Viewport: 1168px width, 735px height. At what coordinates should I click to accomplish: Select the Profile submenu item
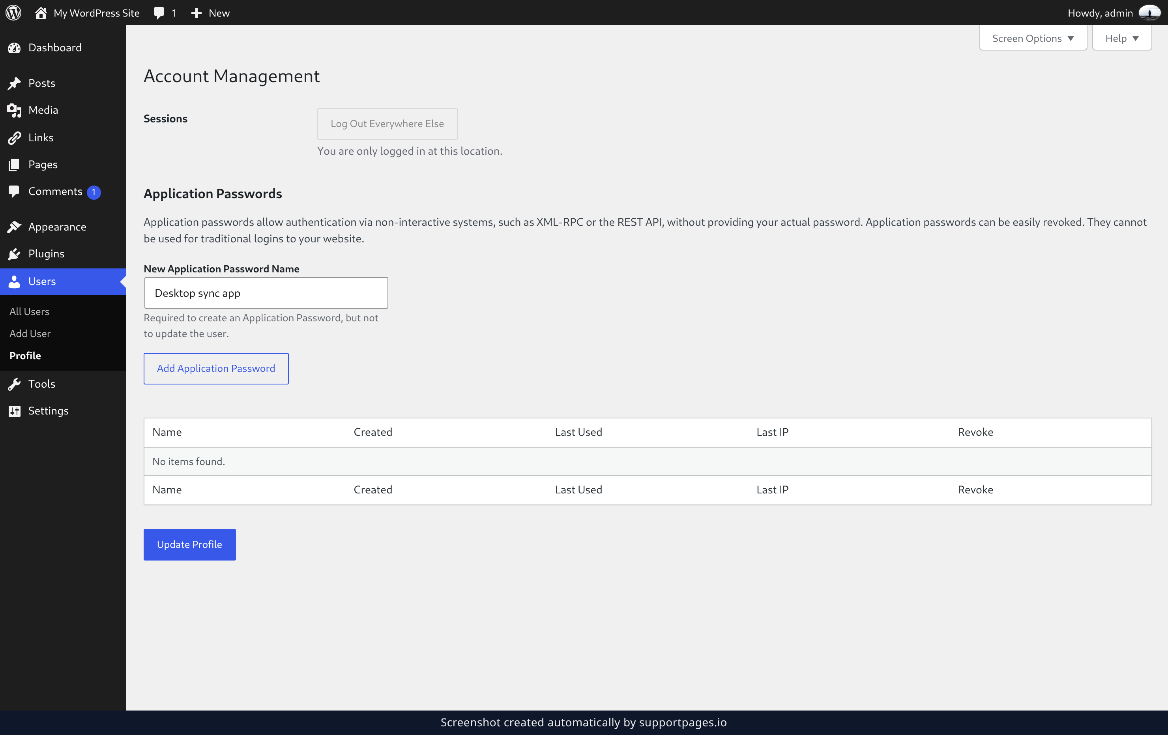(25, 356)
